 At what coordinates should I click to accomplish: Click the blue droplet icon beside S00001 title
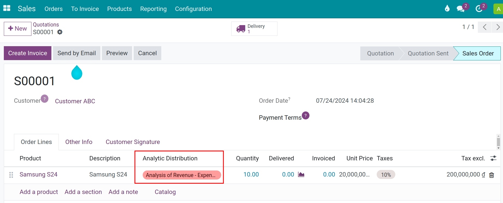(x=77, y=72)
